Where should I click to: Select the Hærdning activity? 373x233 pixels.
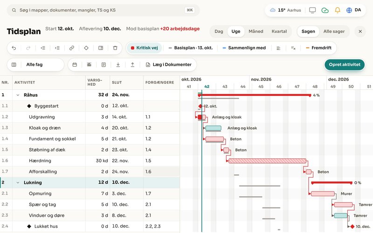click(90, 161)
